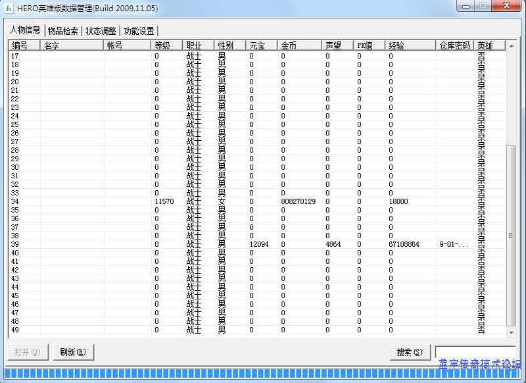Select the 人物信息 tab
This screenshot has width=526, height=383.
tap(25, 30)
